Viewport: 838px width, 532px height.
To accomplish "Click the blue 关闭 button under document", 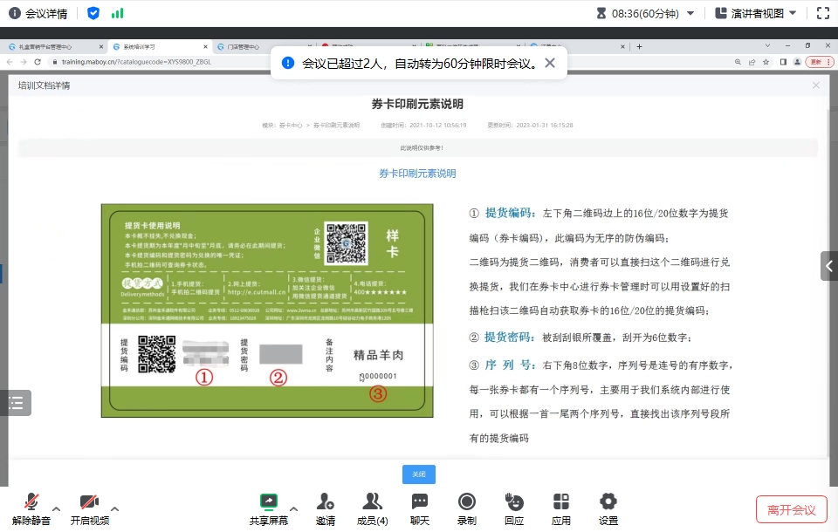I will pyautogui.click(x=419, y=474).
